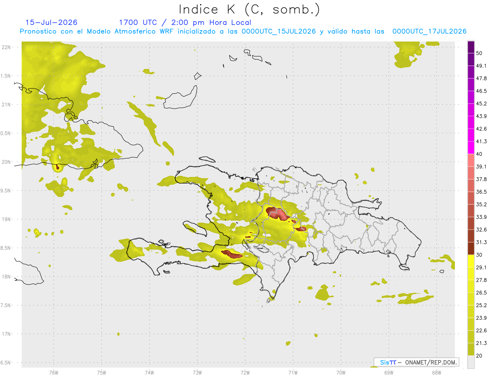Click the "SisTT – ONAMET/REP.DOM." credit label
The height and width of the screenshot is (378, 490).
click(416, 362)
